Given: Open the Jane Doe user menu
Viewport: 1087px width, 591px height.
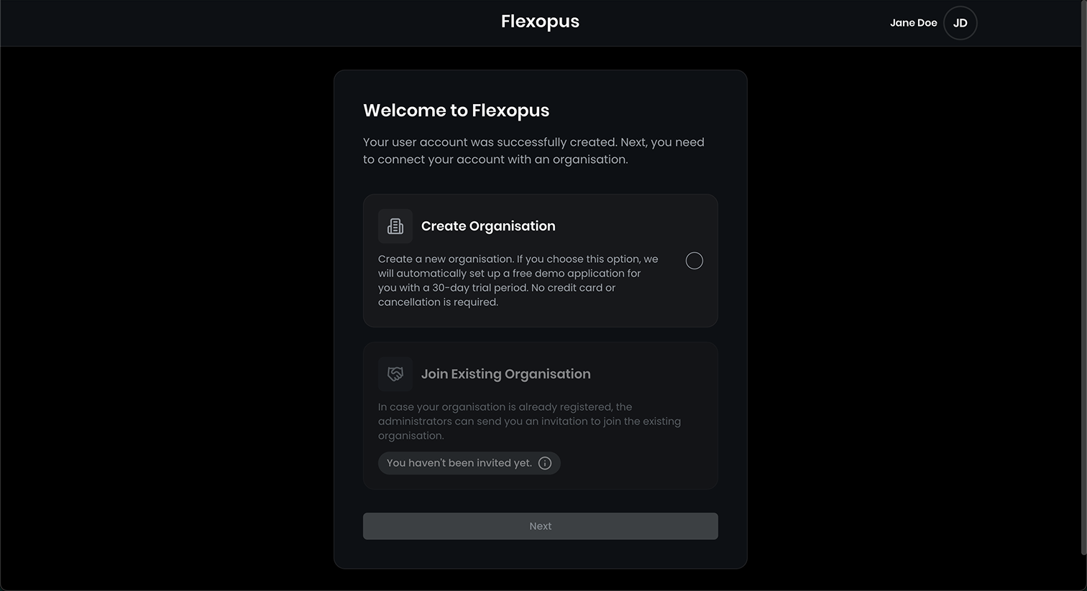Looking at the screenshot, I should tap(913, 23).
